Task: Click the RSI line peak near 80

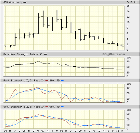Action: pos(38,61)
